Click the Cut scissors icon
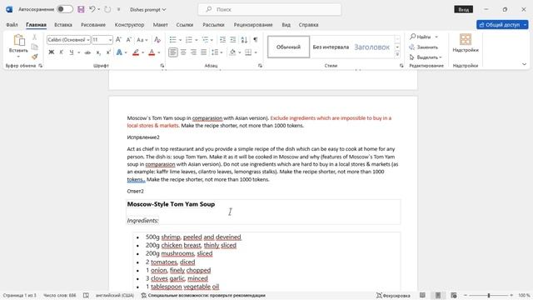This screenshot has width=533, height=300. click(34, 37)
